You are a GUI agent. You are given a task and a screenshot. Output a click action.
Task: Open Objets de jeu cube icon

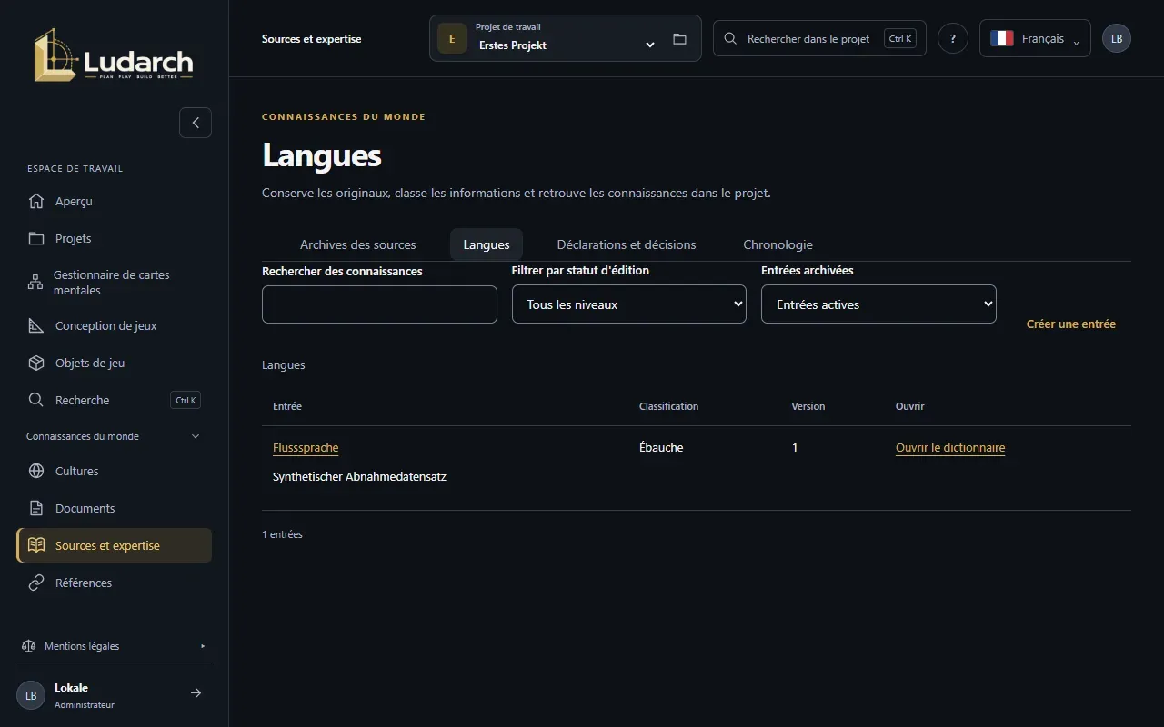[x=36, y=363]
